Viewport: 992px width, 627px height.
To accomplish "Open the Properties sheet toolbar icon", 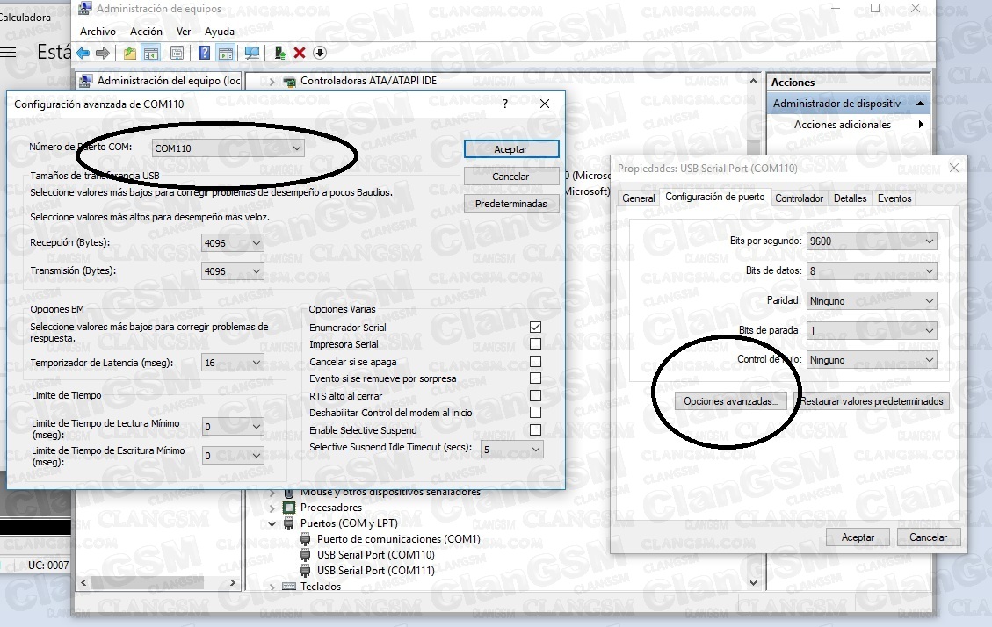I will pyautogui.click(x=177, y=53).
